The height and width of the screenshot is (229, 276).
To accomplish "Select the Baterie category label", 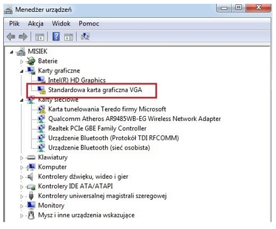I will [x=48, y=61].
